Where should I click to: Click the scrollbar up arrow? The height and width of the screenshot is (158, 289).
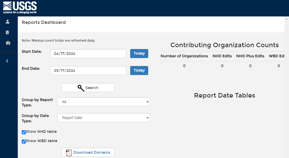pos(287,19)
